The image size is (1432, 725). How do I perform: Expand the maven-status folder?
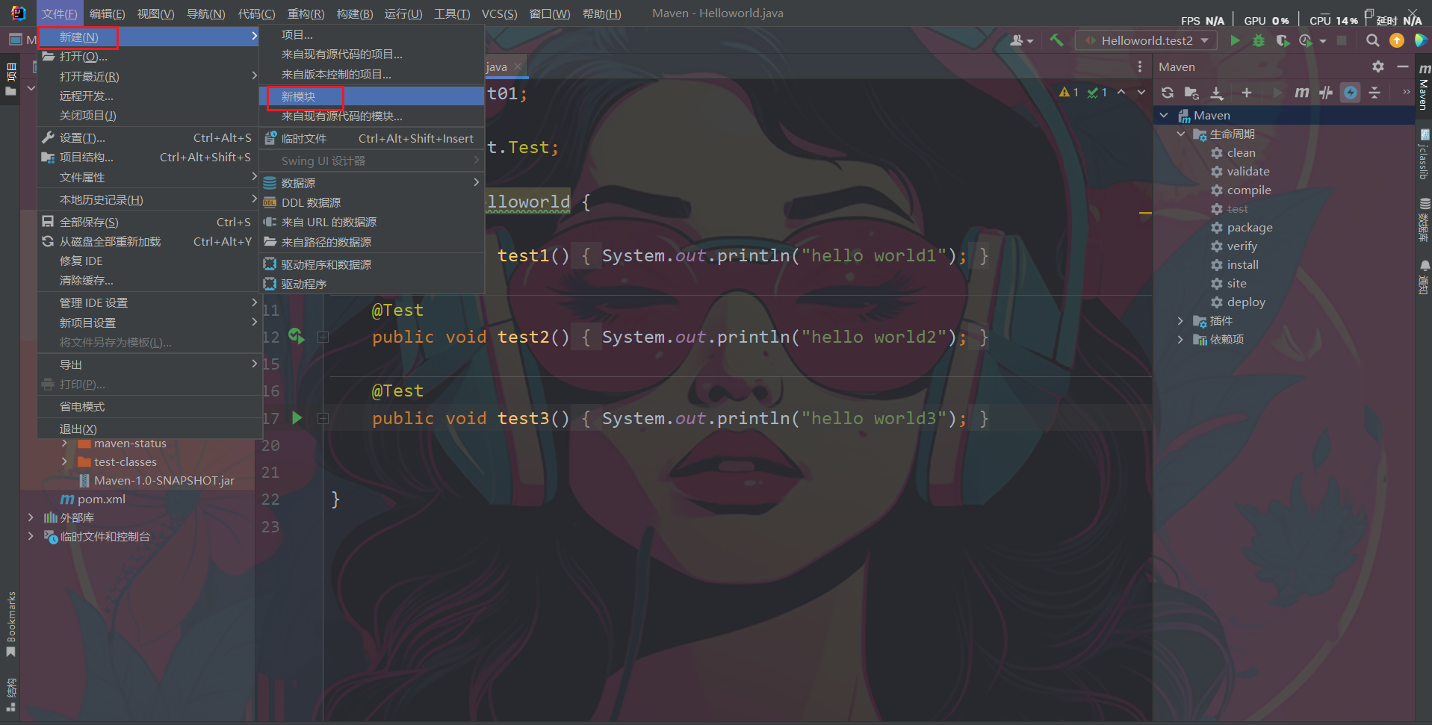(64, 444)
